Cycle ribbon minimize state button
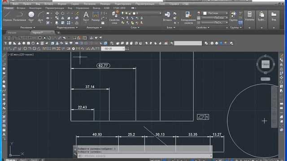The image size is (287, 161). pyautogui.click(x=134, y=8)
